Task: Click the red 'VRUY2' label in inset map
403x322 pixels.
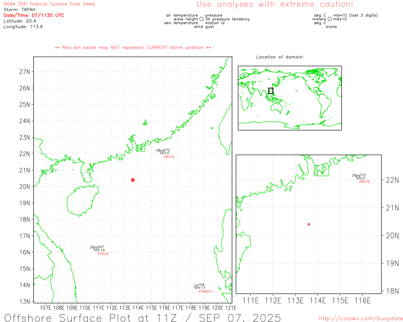Action: point(364,182)
